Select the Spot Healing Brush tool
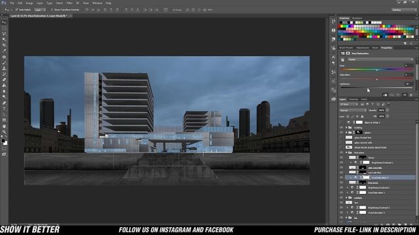This screenshot has height=235, width=419. [4, 57]
